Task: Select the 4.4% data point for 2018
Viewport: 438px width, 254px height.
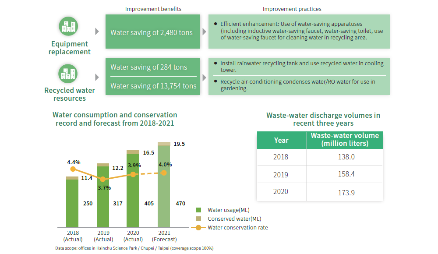Action: (73, 169)
